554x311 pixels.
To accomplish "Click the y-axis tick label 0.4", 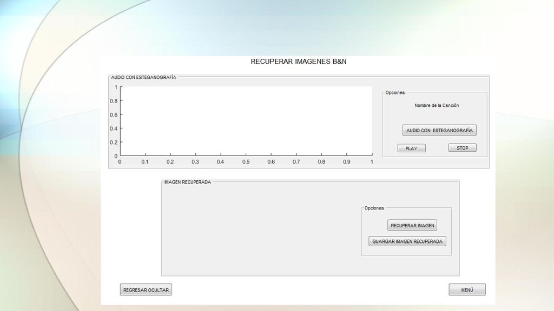I will (x=114, y=129).
